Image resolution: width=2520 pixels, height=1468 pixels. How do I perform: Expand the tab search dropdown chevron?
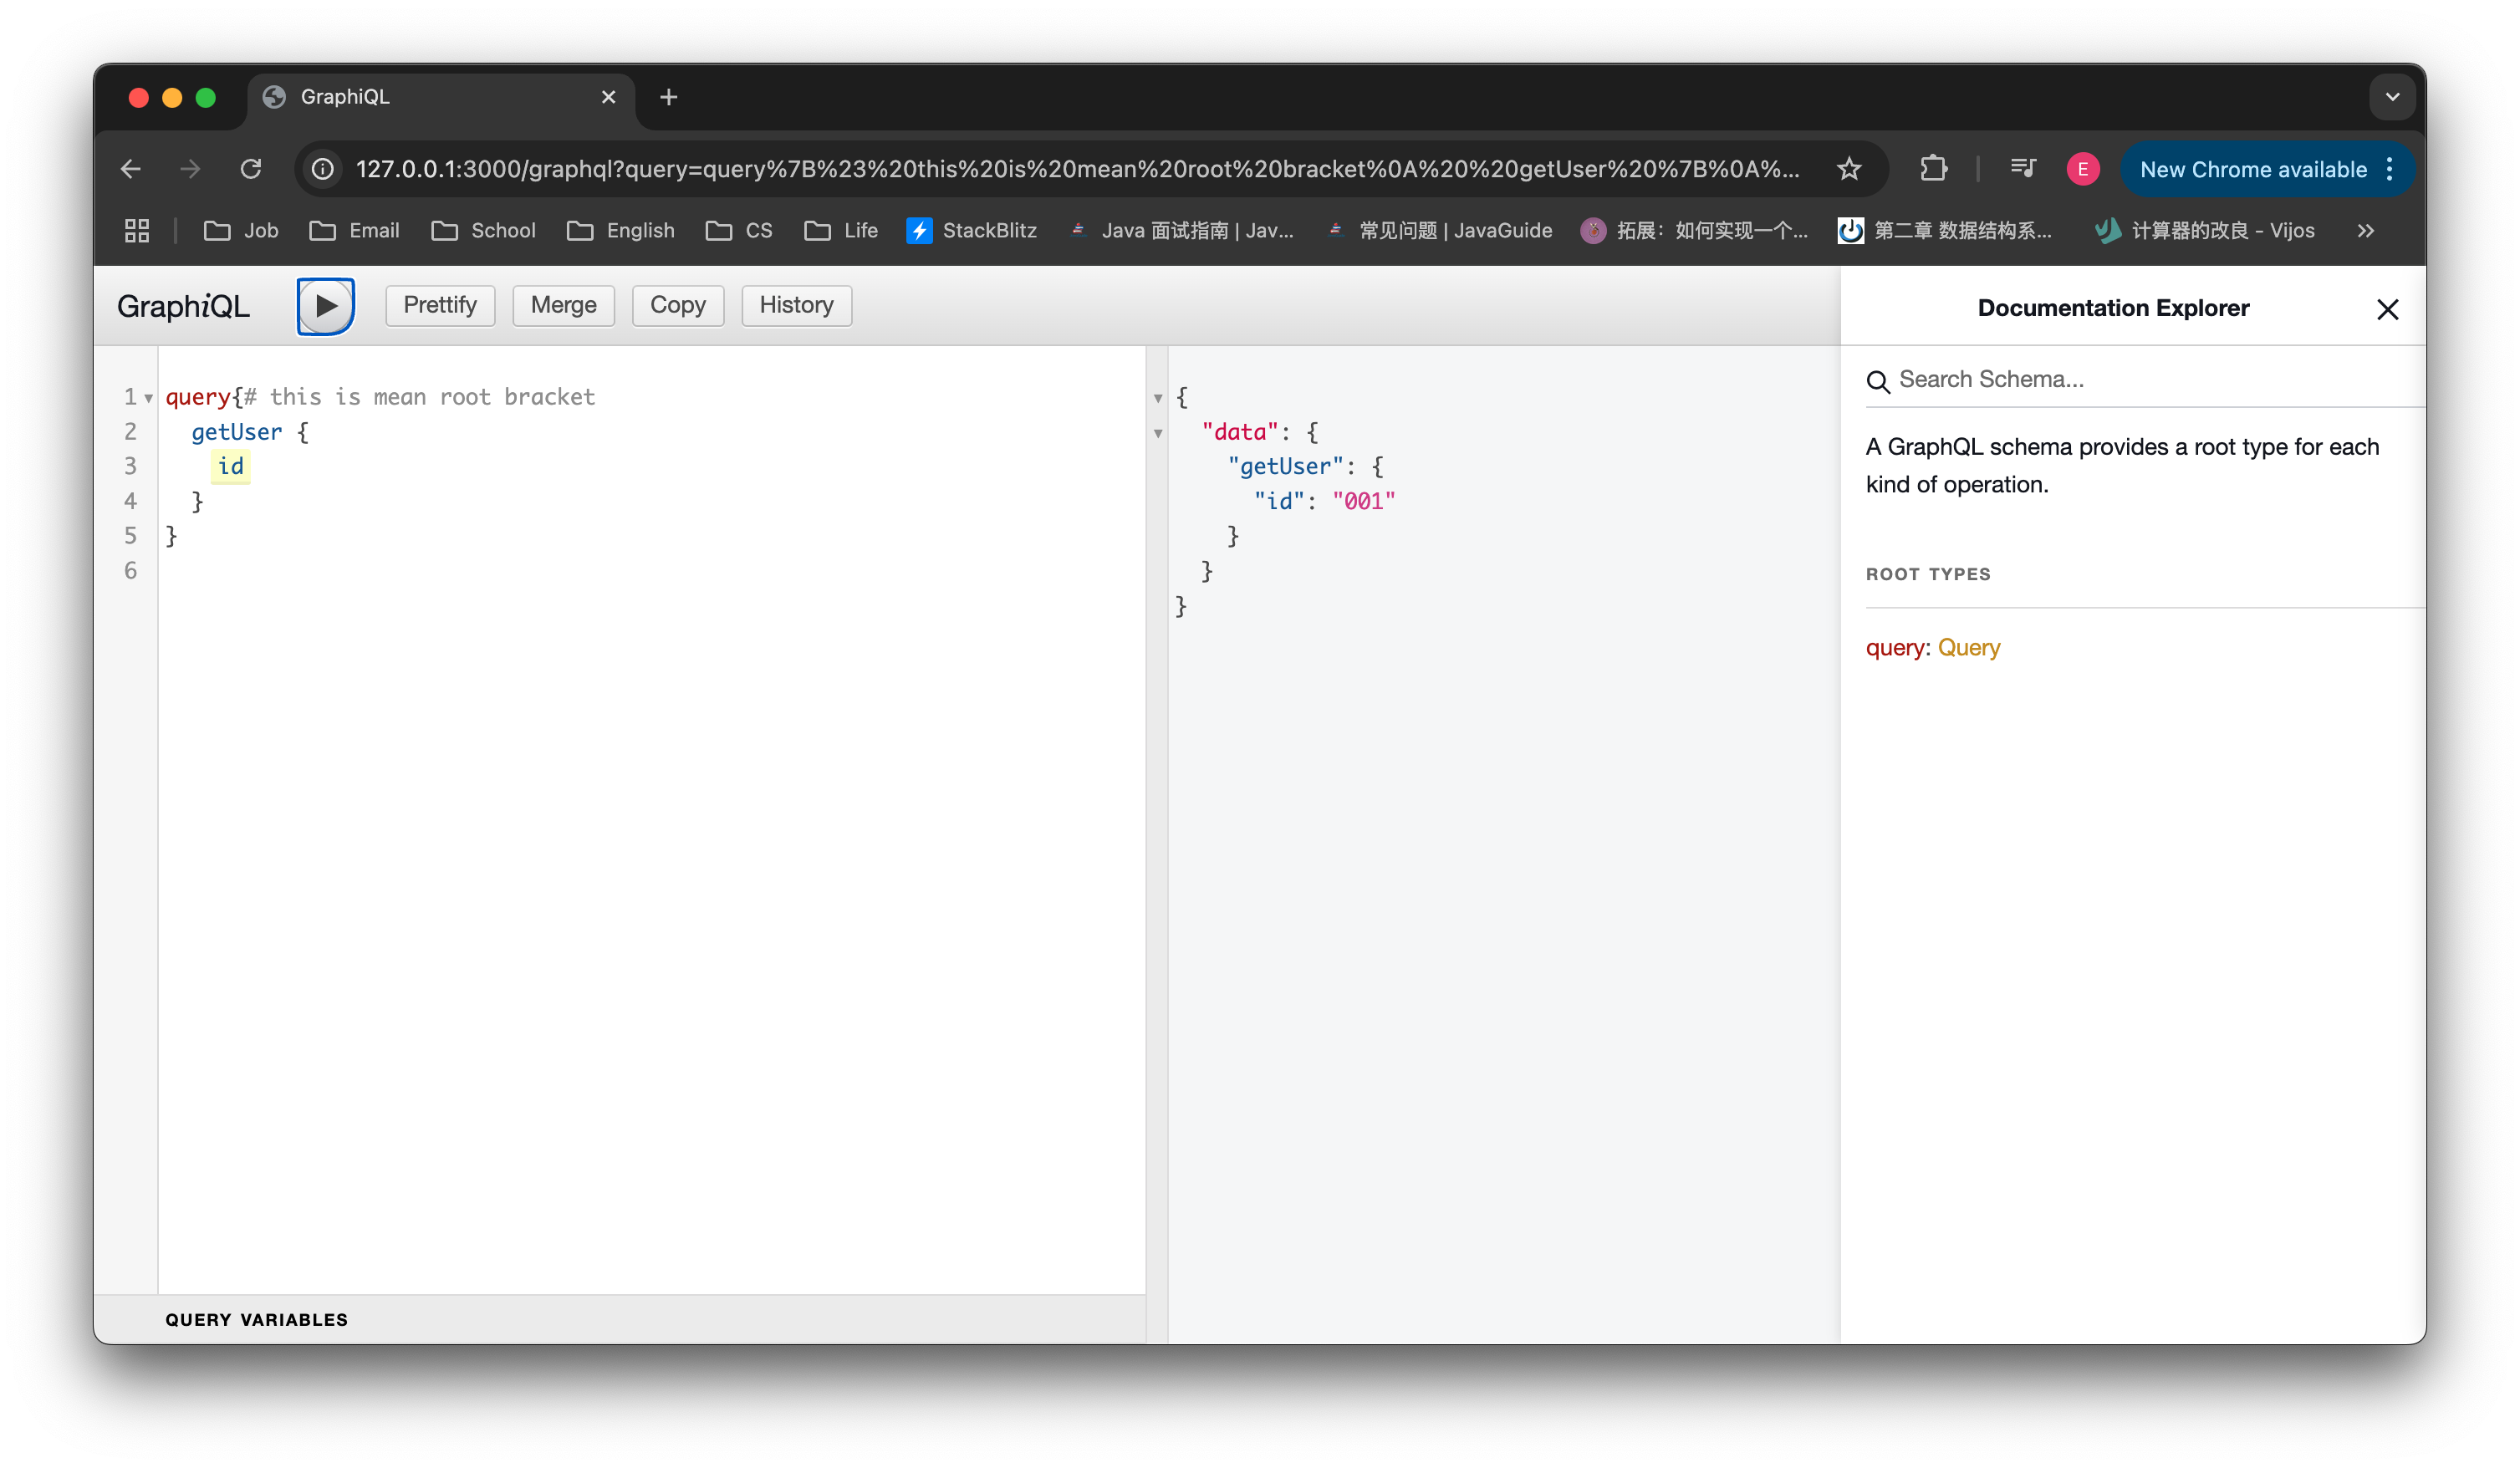click(2392, 97)
